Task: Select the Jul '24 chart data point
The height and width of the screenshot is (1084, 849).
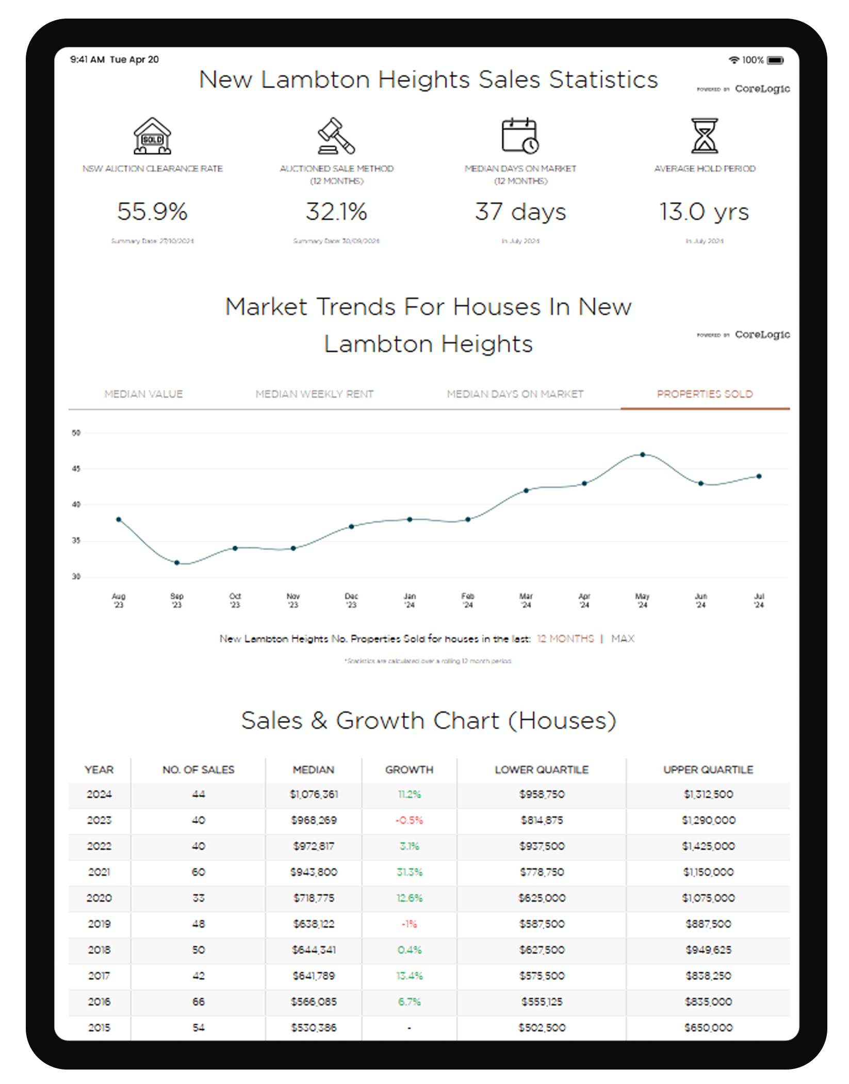Action: tap(759, 477)
